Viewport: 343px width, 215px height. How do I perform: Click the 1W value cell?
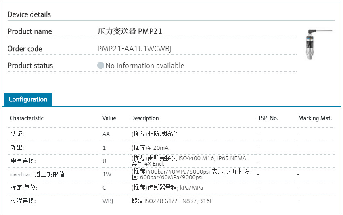[107, 174]
